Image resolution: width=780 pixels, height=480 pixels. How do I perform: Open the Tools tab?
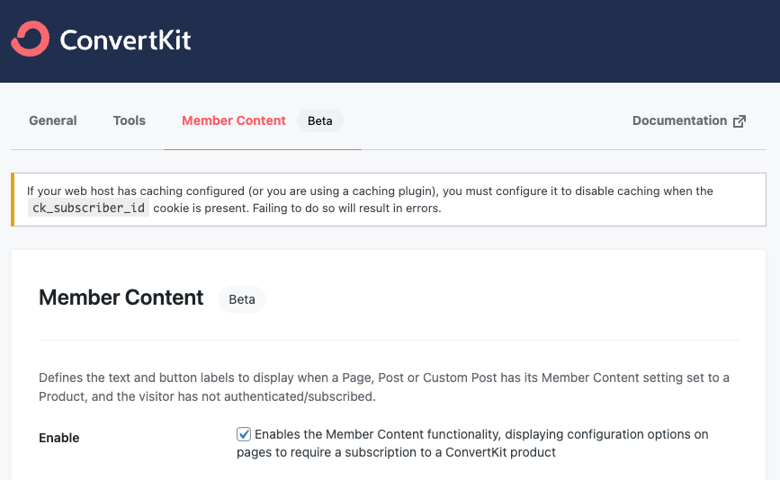(x=130, y=120)
